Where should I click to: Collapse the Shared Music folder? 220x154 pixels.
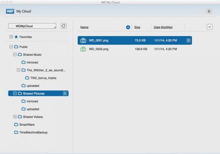pos(15,54)
